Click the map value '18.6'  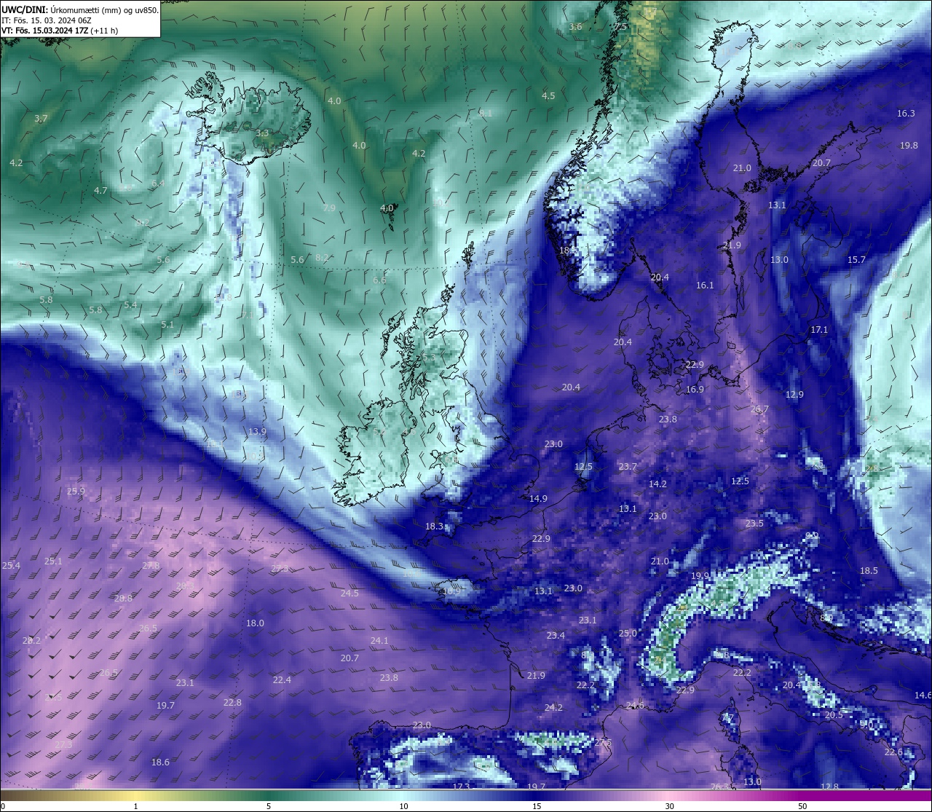tap(160, 762)
